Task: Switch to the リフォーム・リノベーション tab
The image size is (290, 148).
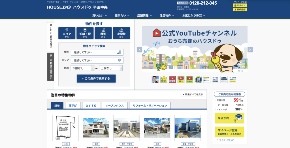Action: 150,106
